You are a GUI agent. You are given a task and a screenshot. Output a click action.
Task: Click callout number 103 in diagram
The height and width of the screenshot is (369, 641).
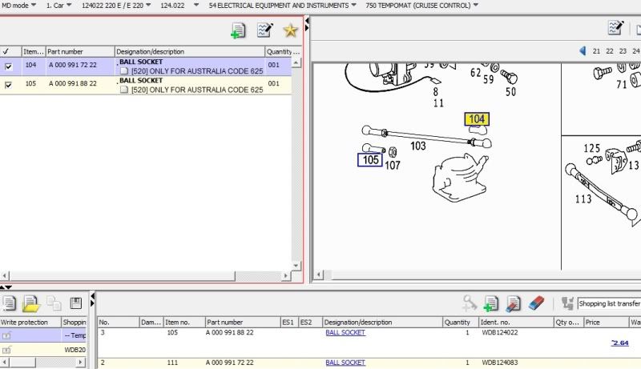click(x=417, y=146)
